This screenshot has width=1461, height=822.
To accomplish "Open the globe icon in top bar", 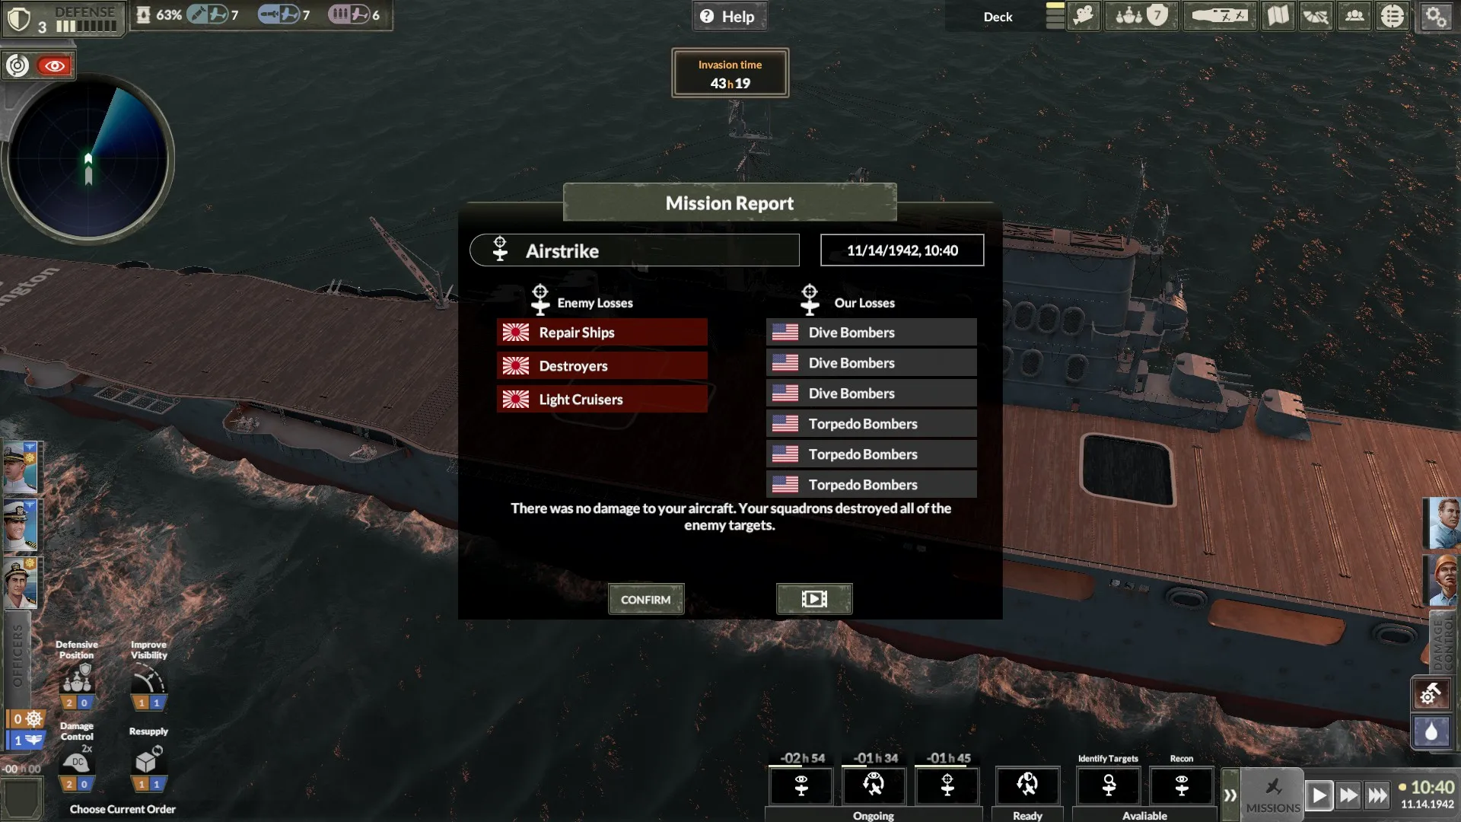I will point(1393,16).
